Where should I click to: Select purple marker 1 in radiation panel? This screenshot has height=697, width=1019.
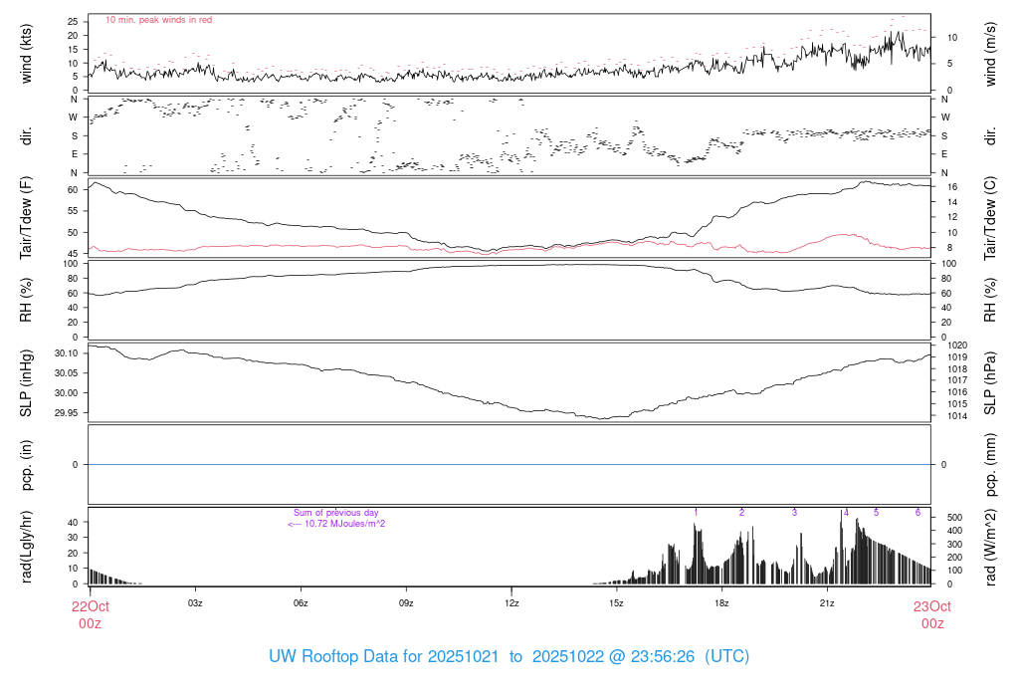point(697,512)
